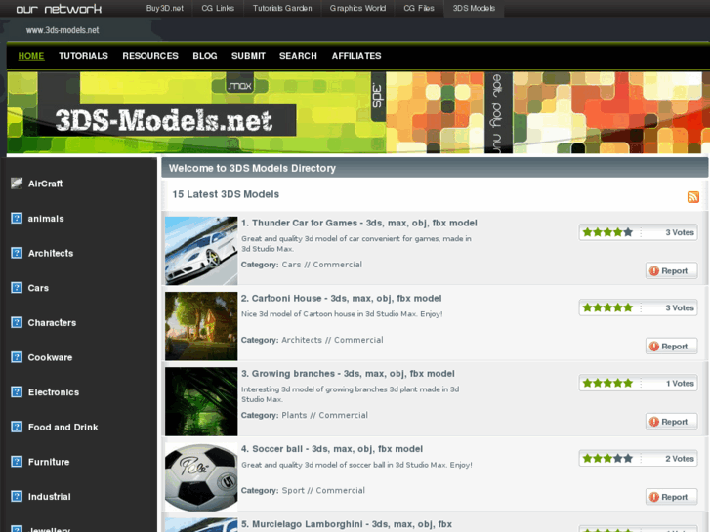Open Soccer ball title link

[x=332, y=449]
